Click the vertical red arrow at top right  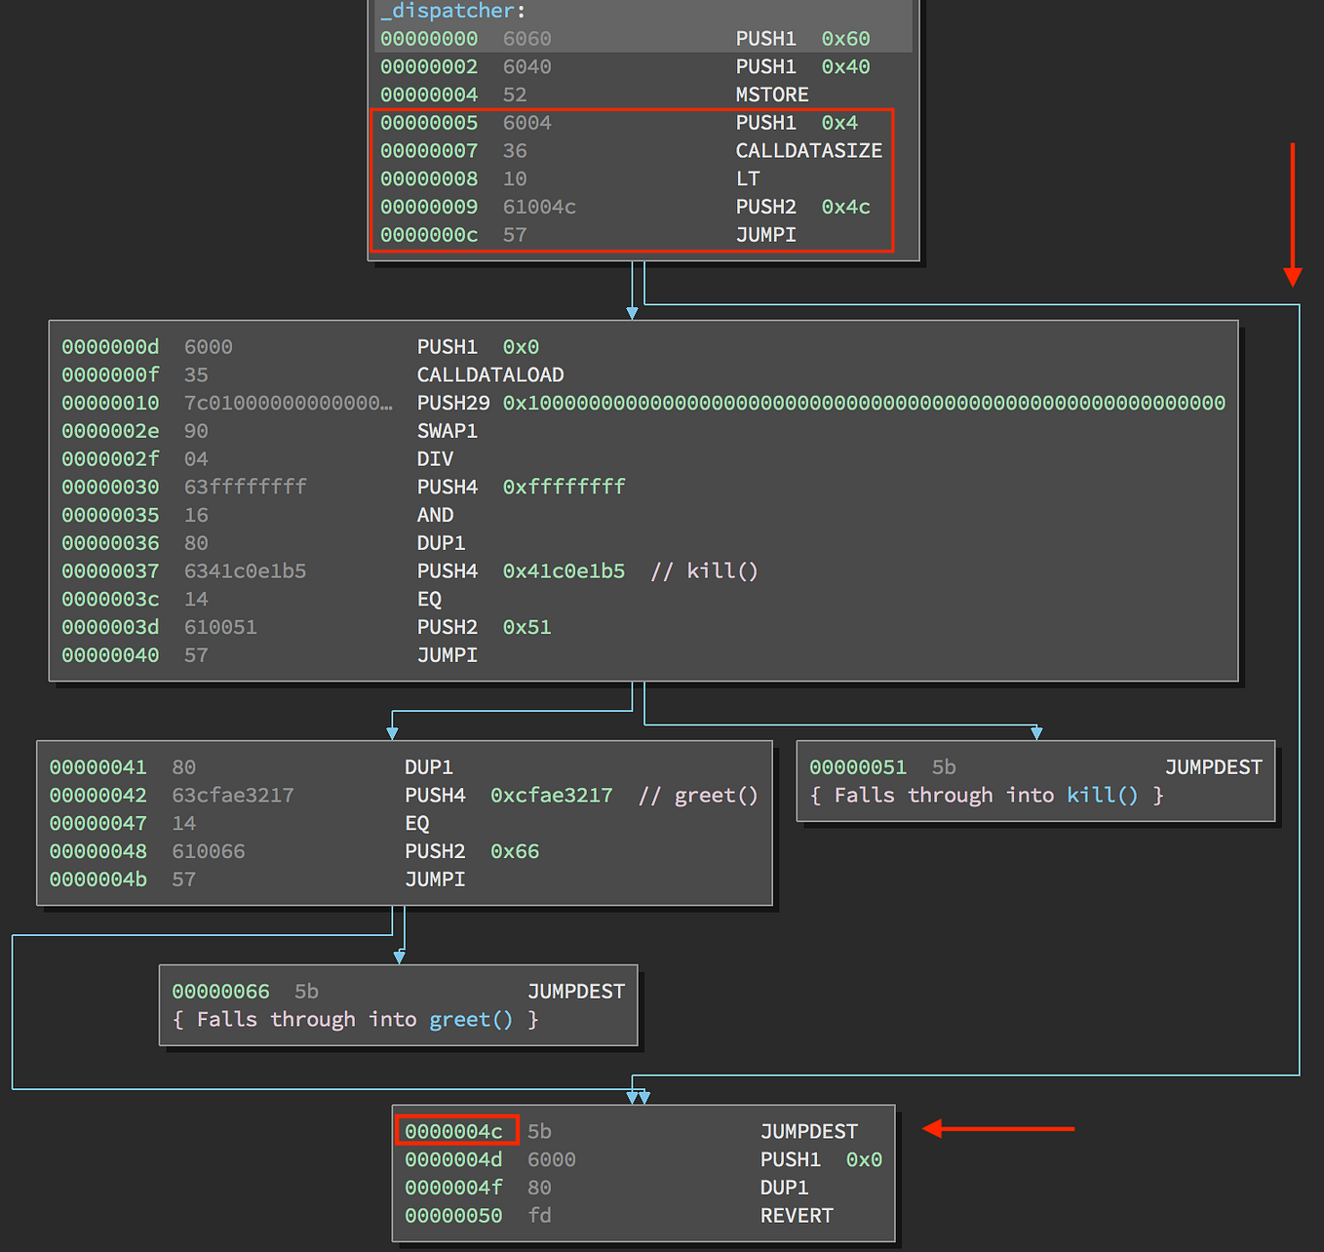coord(1292,215)
